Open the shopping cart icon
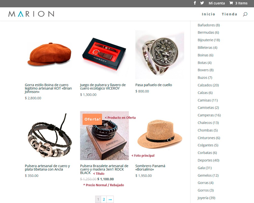This screenshot has width=254, height=203. tap(231, 3)
